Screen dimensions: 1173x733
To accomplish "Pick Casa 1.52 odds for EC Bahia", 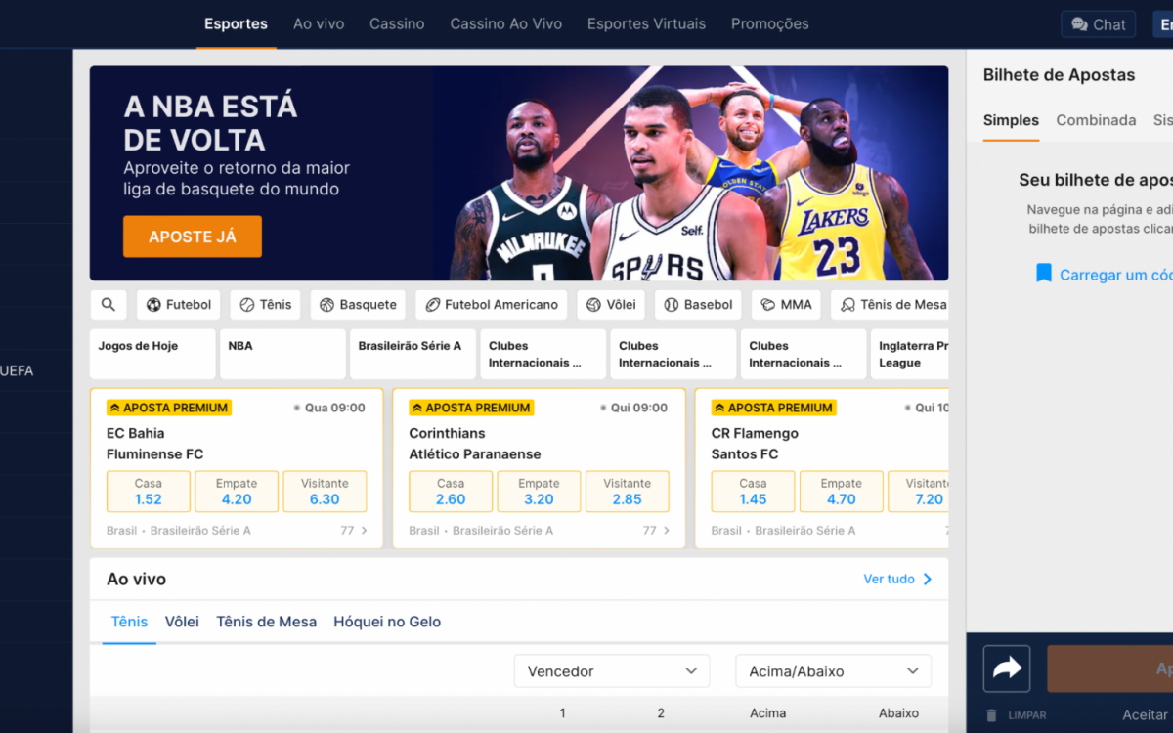I will 148,492.
